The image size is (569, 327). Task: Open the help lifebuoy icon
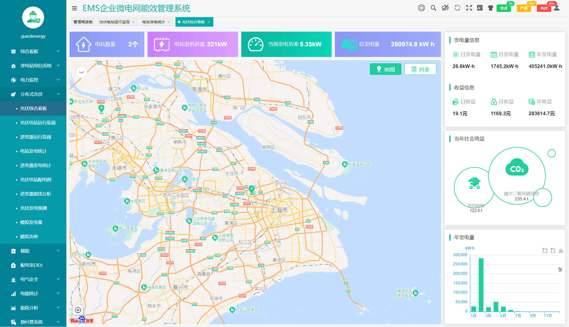pyautogui.click(x=421, y=8)
